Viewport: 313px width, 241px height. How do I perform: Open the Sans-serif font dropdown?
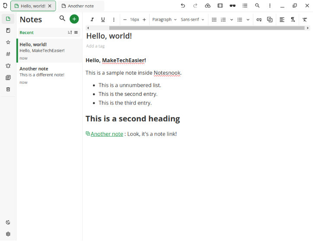pyautogui.click(x=192, y=19)
